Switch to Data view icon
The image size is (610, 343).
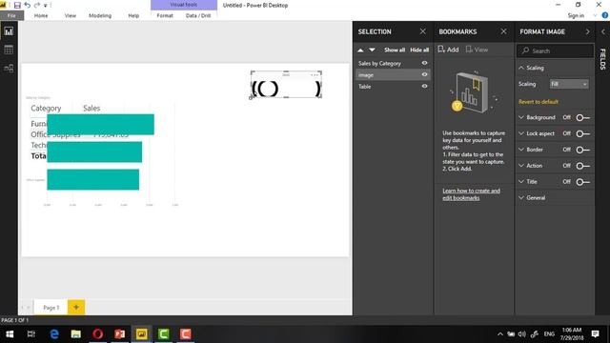(9, 50)
